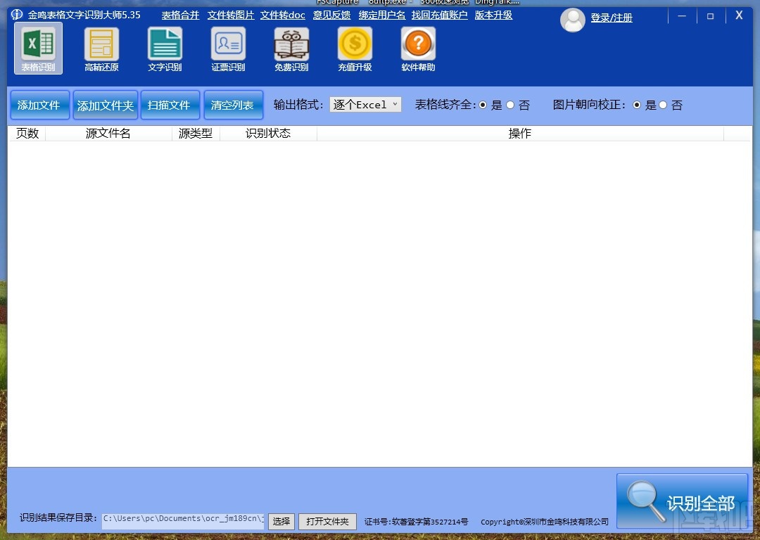Switch to 文字识别 text recognition mode
The height and width of the screenshot is (540, 760).
pyautogui.click(x=165, y=47)
